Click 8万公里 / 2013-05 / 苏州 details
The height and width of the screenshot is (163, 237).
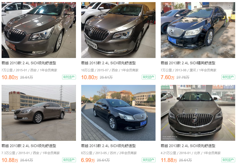click(109, 153)
